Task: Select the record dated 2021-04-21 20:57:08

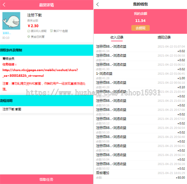Action: 140,112
